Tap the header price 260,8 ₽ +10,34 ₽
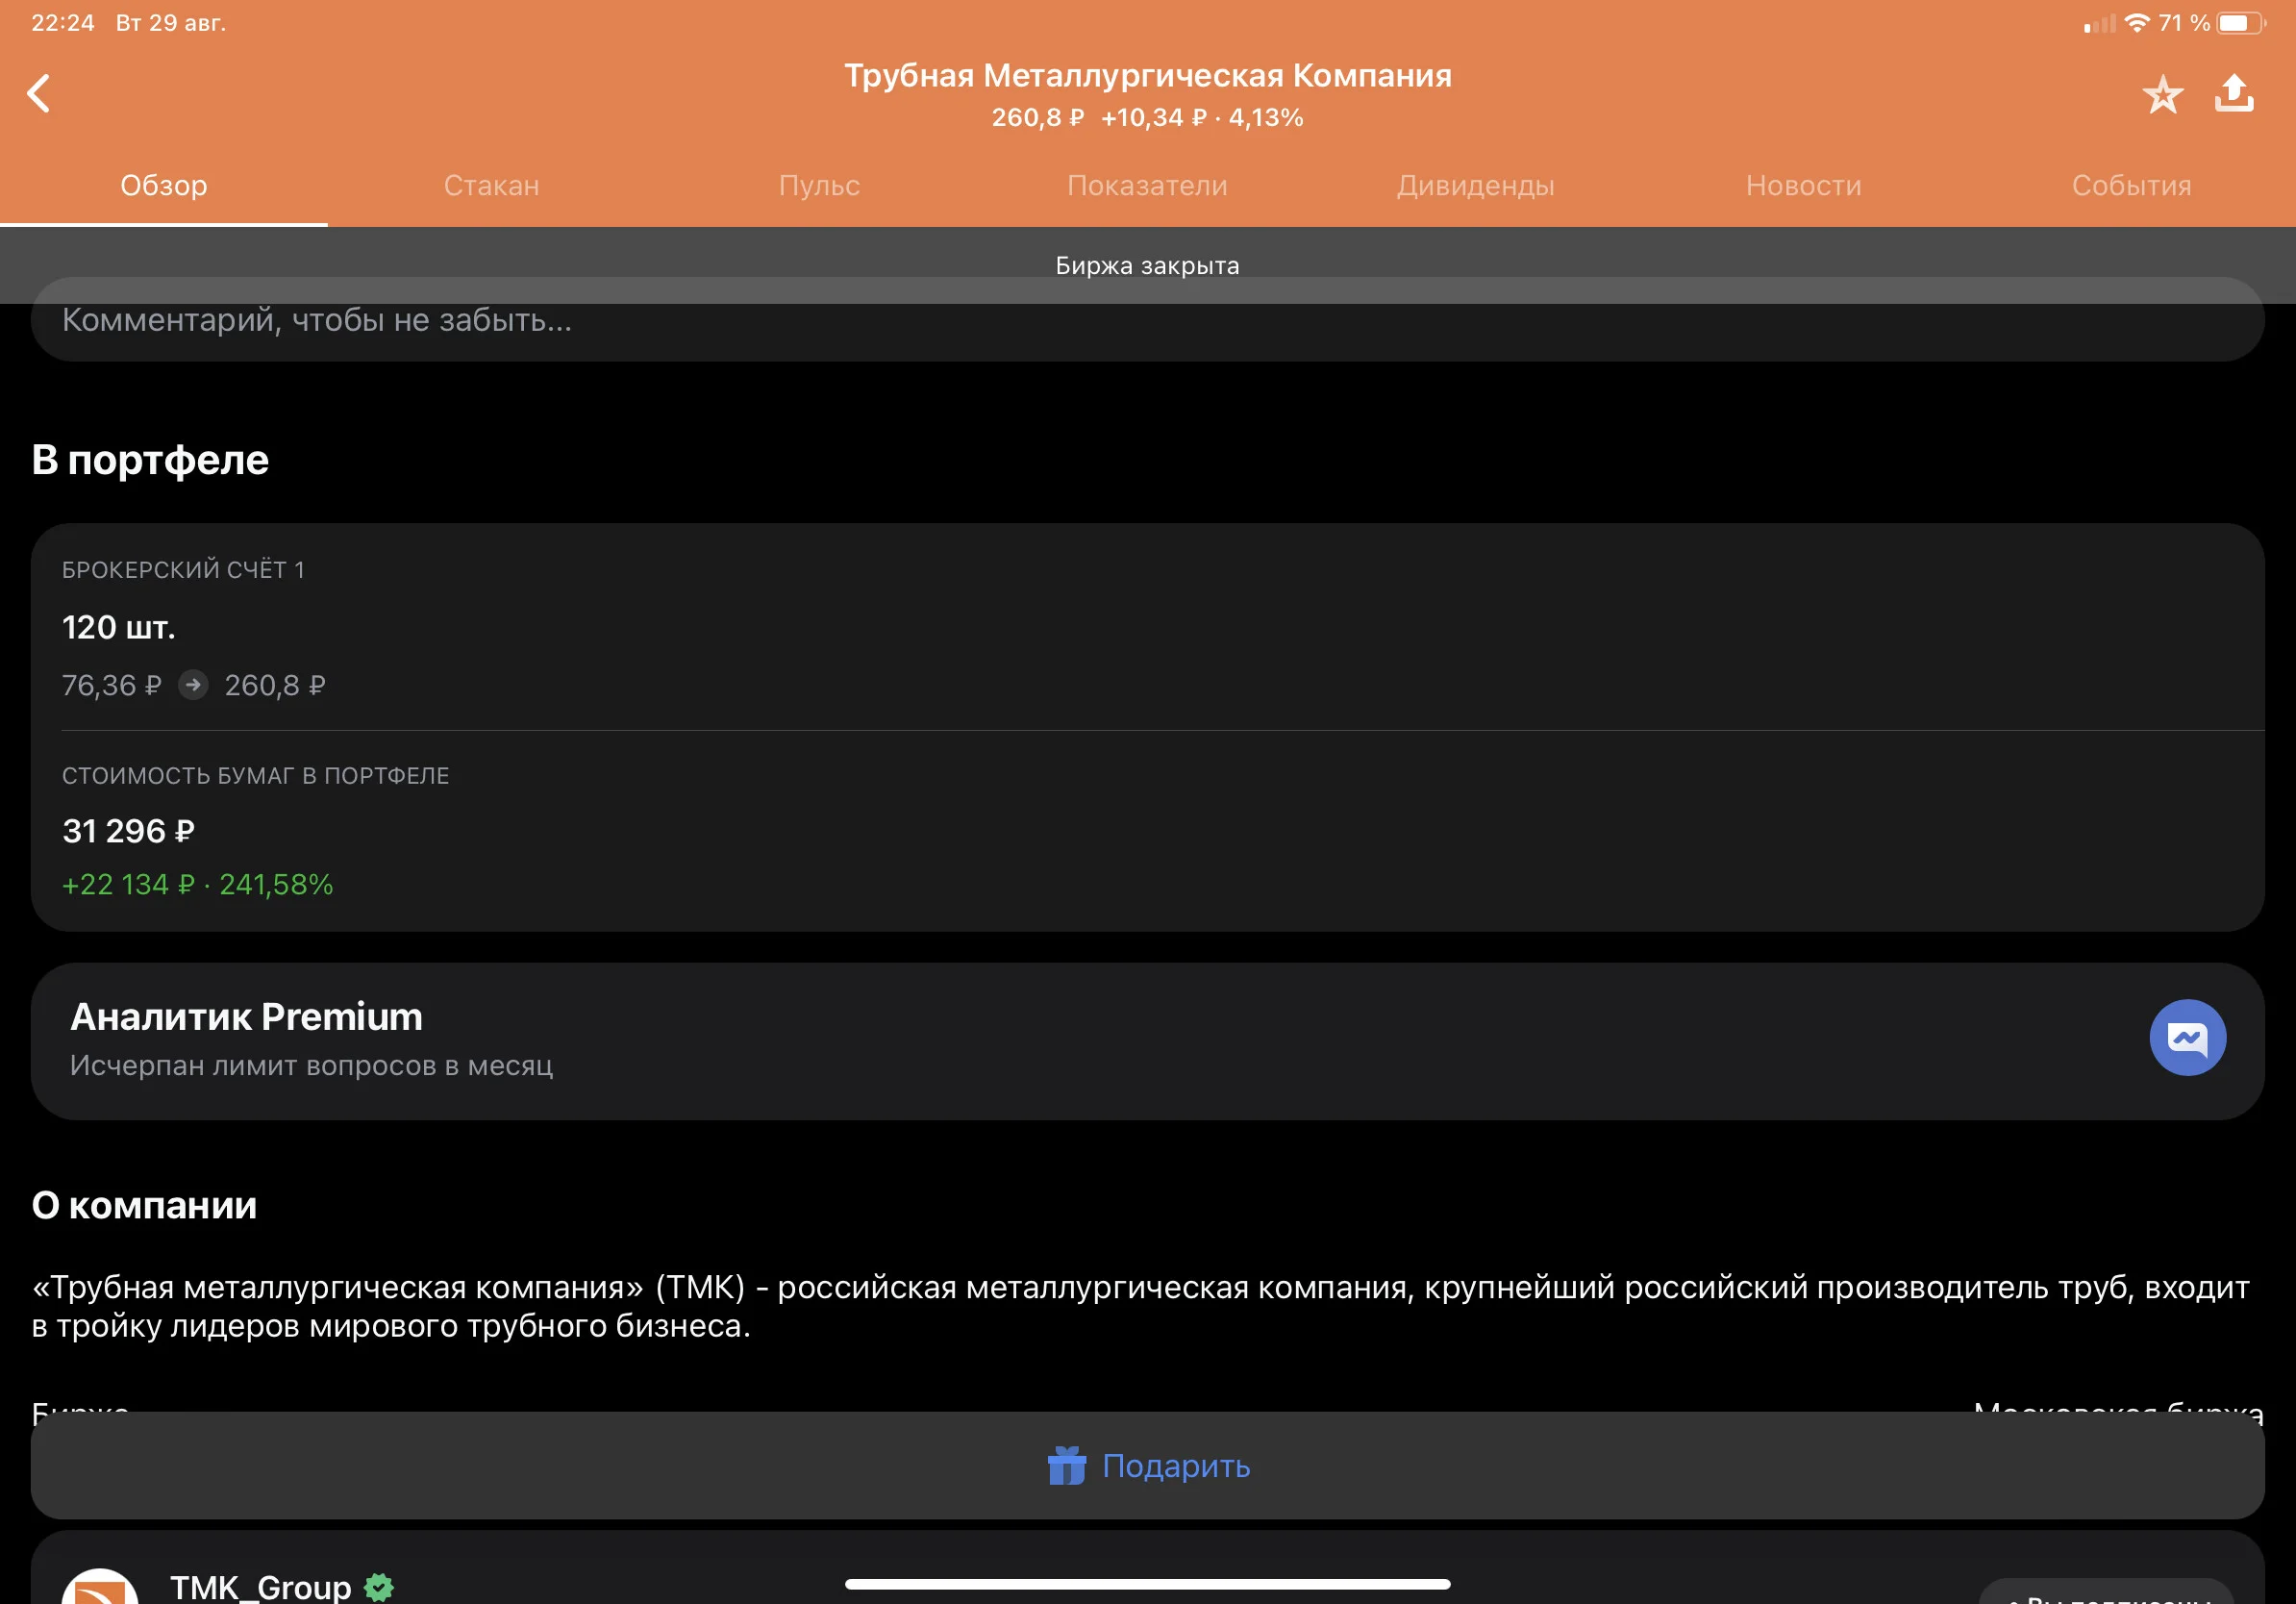Image resolution: width=2296 pixels, height=1604 pixels. 1148,117
